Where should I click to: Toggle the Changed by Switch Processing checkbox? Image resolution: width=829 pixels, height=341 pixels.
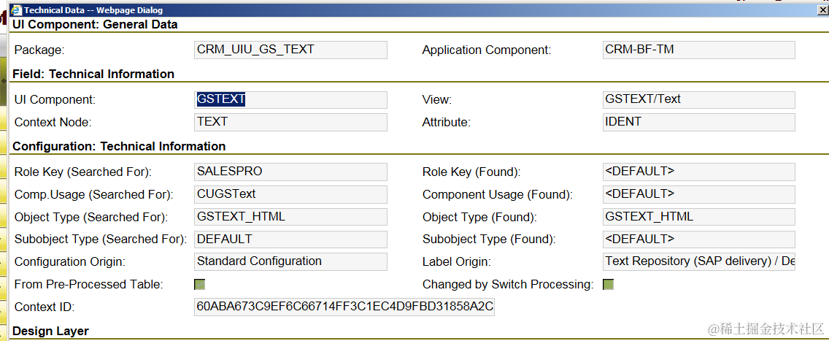pyautogui.click(x=608, y=285)
